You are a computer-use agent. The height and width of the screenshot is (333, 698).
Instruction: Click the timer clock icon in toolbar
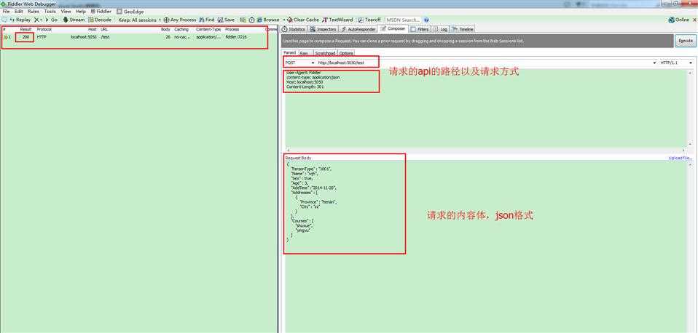[x=251, y=20]
